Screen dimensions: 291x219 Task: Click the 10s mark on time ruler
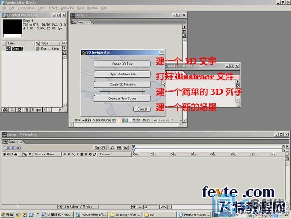[x=233, y=154]
